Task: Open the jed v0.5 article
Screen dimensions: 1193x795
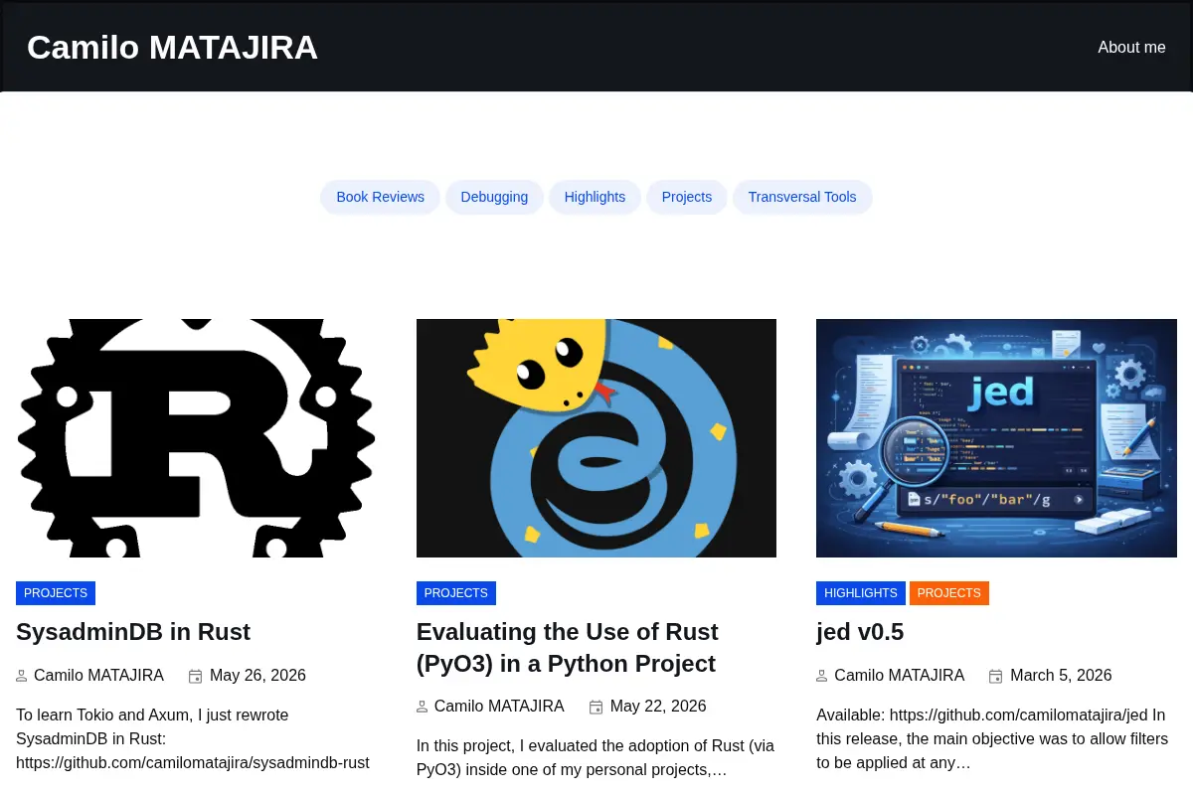Action: pos(860,632)
